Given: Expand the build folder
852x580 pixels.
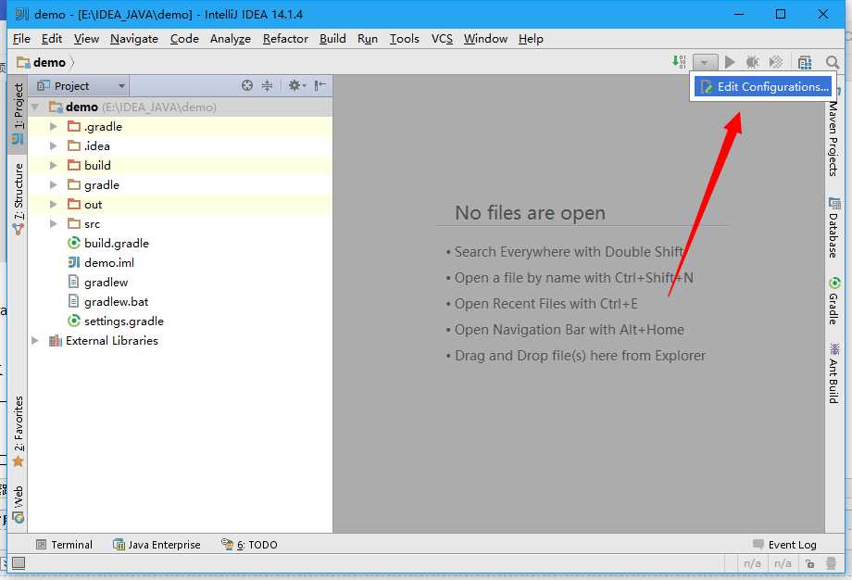Looking at the screenshot, I should pos(54,165).
